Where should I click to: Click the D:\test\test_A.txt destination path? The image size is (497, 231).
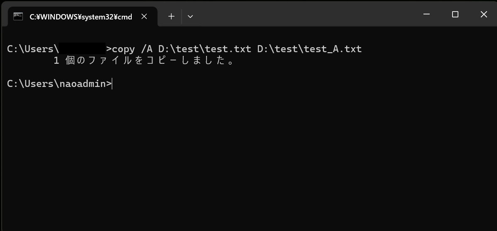[309, 49]
